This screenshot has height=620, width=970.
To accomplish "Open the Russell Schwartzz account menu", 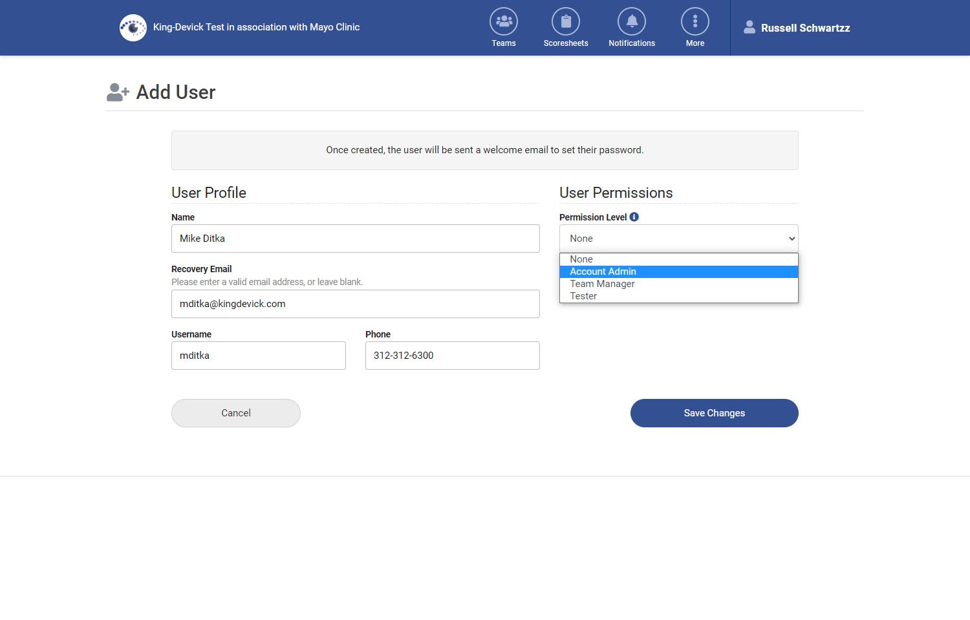I will click(x=804, y=28).
